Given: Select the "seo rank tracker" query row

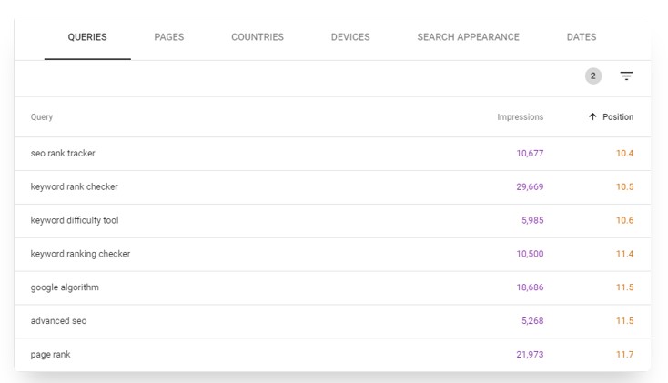Looking at the screenshot, I should pos(332,154).
